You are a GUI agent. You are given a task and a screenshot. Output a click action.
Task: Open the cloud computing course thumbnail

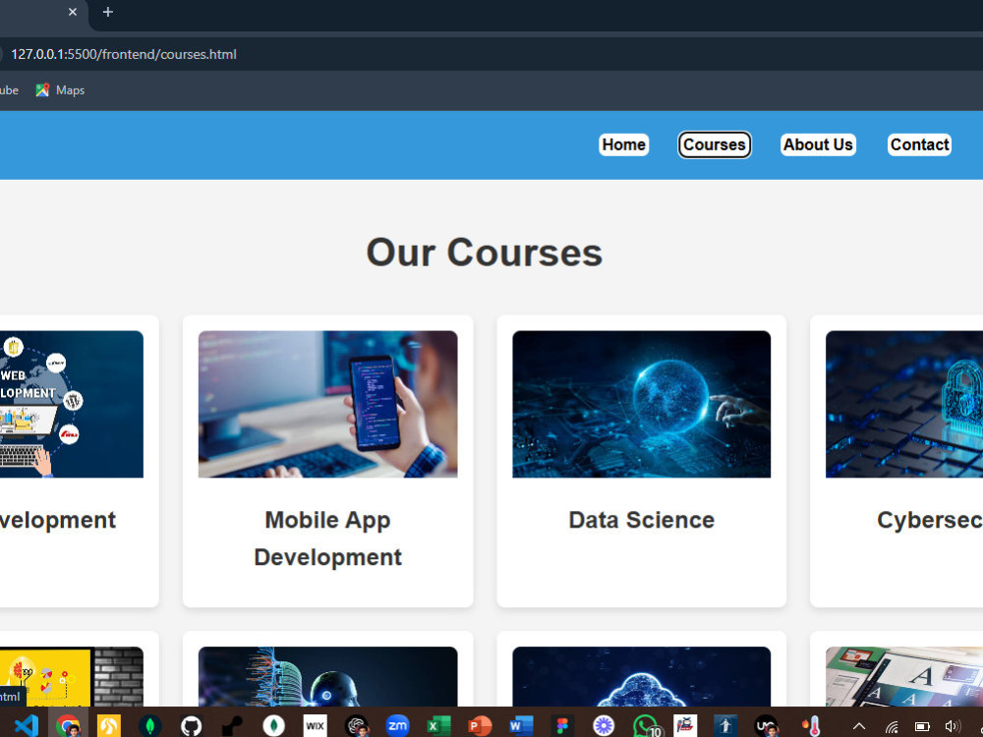coord(641,677)
